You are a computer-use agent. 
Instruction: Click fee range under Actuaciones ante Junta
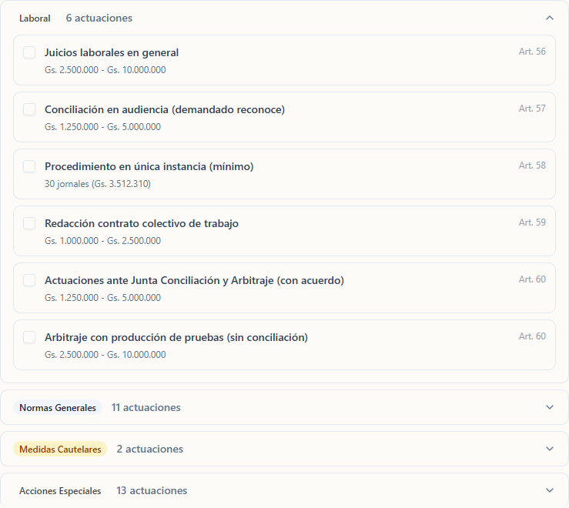point(102,298)
